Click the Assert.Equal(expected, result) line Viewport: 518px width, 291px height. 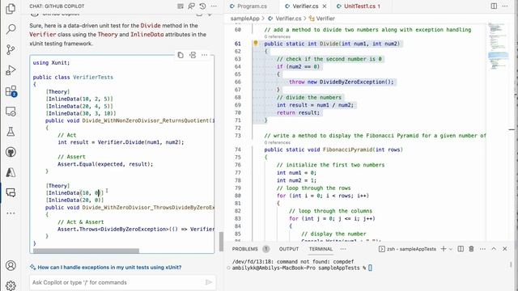[105, 164]
